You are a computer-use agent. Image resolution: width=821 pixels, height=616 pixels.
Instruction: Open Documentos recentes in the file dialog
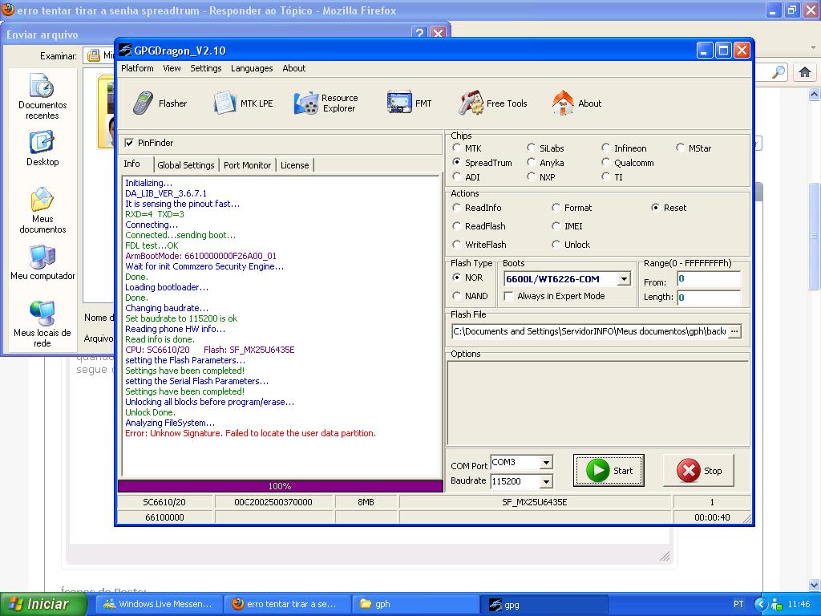point(42,97)
